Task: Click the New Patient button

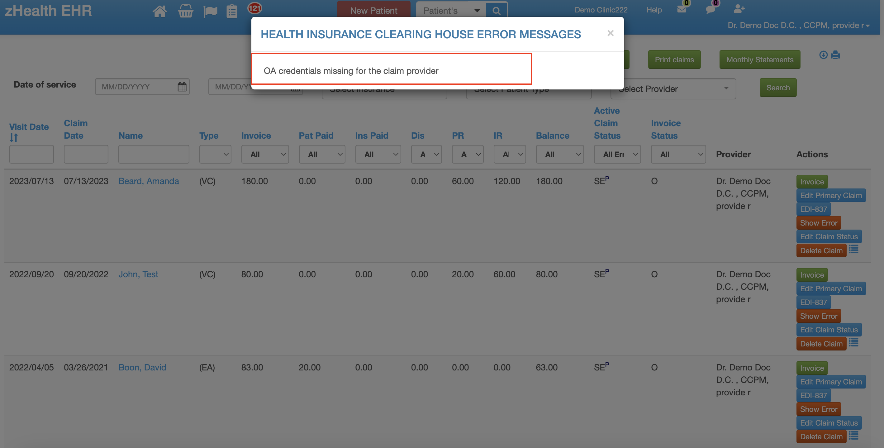Action: click(373, 10)
